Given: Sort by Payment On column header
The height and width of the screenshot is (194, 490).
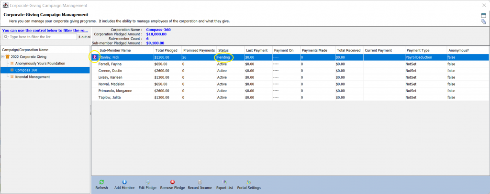Looking at the screenshot, I should (286, 50).
